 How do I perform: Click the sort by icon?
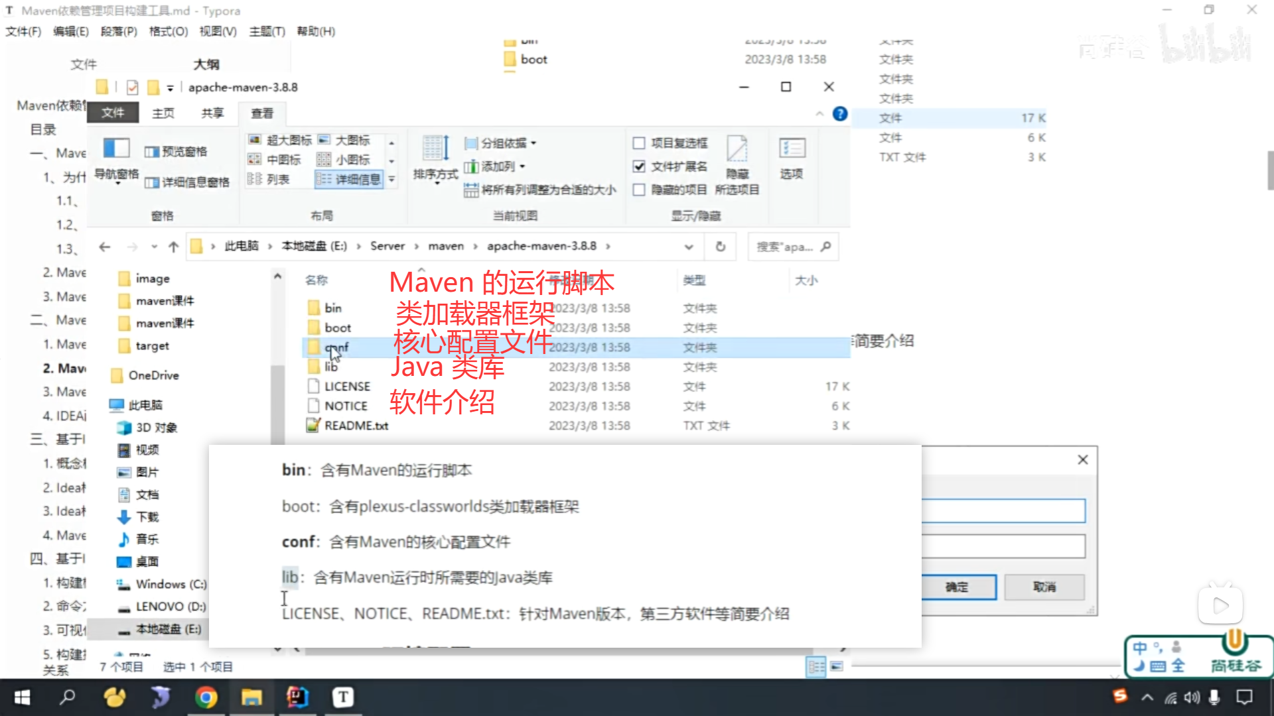click(435, 149)
